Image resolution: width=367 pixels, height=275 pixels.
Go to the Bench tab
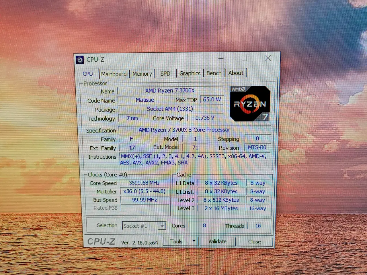[x=214, y=73]
